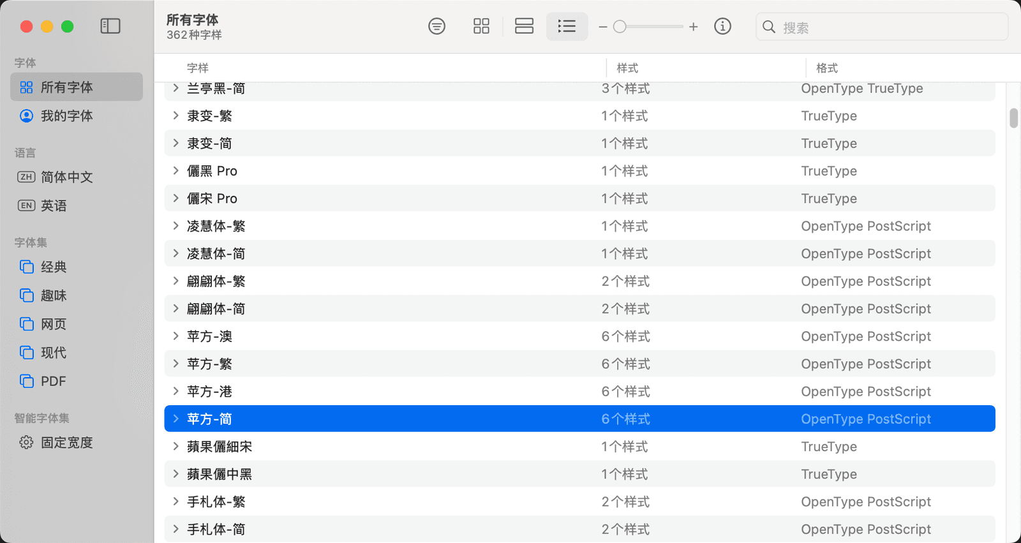The image size is (1021, 543).
Task: Select the 英语 language filter
Action: pos(54,205)
